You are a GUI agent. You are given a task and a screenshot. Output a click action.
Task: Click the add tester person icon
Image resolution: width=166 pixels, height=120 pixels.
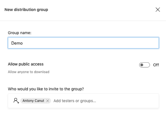pos(16,101)
